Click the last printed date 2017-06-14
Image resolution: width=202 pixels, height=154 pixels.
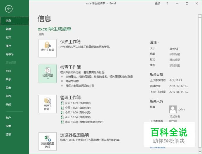179,92
